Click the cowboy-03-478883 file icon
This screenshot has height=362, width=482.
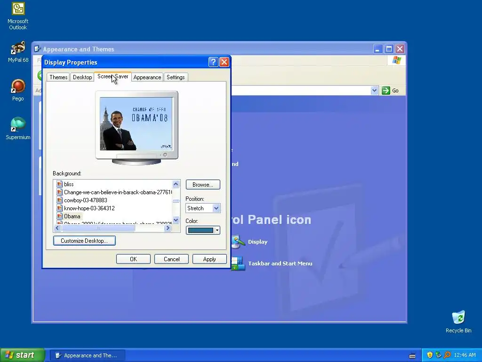(60, 200)
